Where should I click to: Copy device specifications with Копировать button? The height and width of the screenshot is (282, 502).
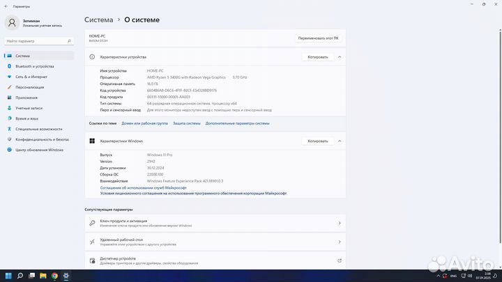(x=317, y=57)
